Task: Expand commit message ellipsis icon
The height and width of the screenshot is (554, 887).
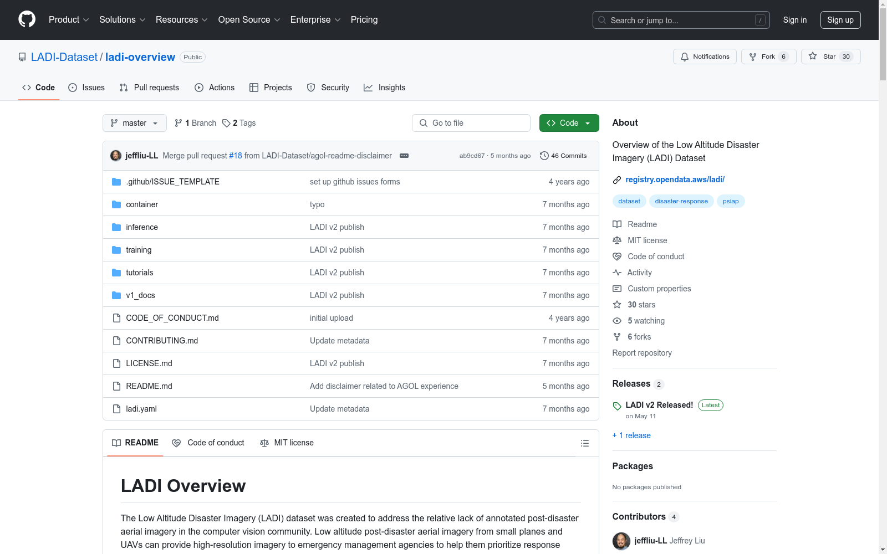Action: (x=404, y=156)
